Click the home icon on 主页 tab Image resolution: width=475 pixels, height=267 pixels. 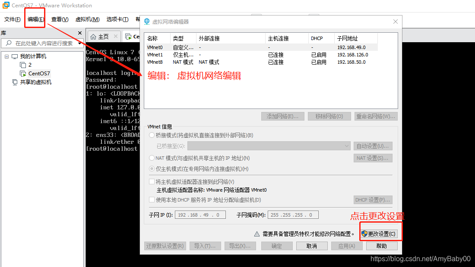click(93, 37)
